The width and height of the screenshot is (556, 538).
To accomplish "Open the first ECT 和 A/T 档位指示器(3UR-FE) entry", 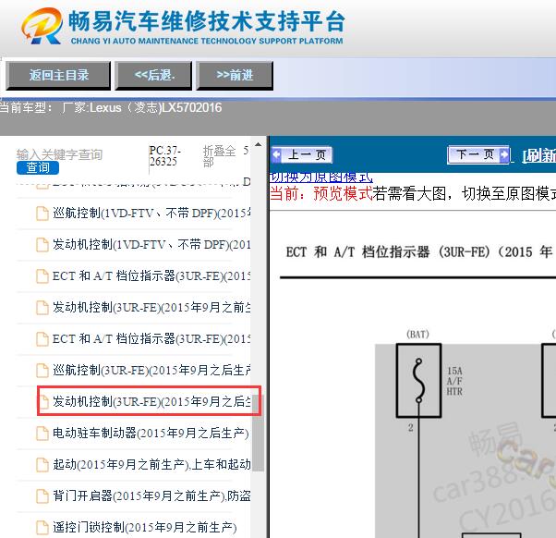I will (151, 275).
